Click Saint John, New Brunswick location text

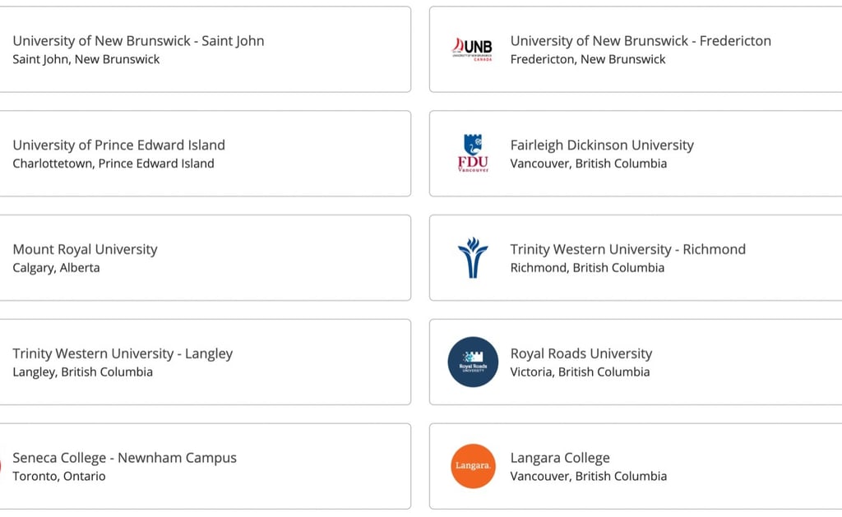(x=86, y=59)
